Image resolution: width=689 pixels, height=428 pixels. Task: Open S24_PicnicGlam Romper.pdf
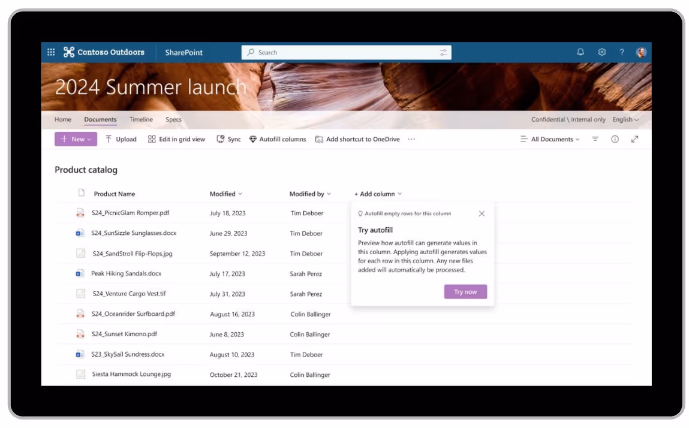130,213
